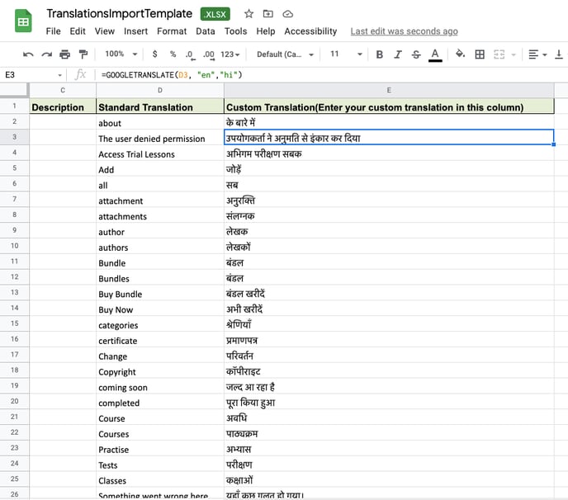Click the move to folder icon
The image size is (568, 500).
click(268, 14)
